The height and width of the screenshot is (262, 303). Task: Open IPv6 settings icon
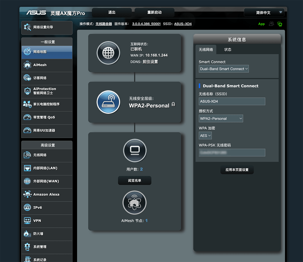click(x=27, y=208)
